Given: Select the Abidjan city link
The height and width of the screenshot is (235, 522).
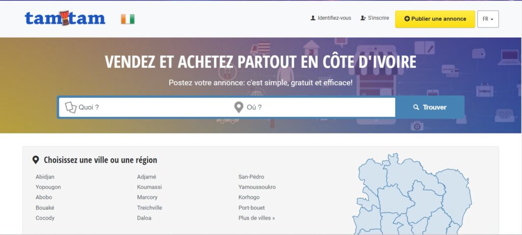Looking at the screenshot, I should point(45,177).
